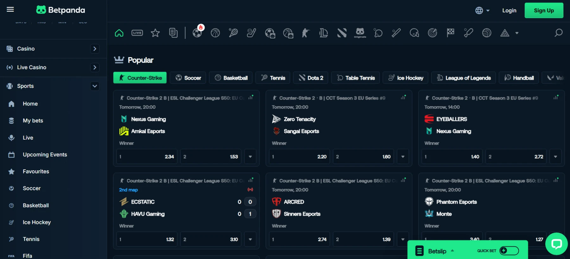This screenshot has width=570, height=259.
Task: Switch to the Dota 2 tab
Action: 311,78
